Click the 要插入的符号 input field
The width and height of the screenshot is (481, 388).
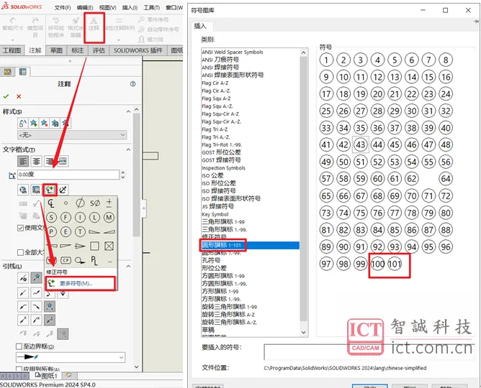369,352
